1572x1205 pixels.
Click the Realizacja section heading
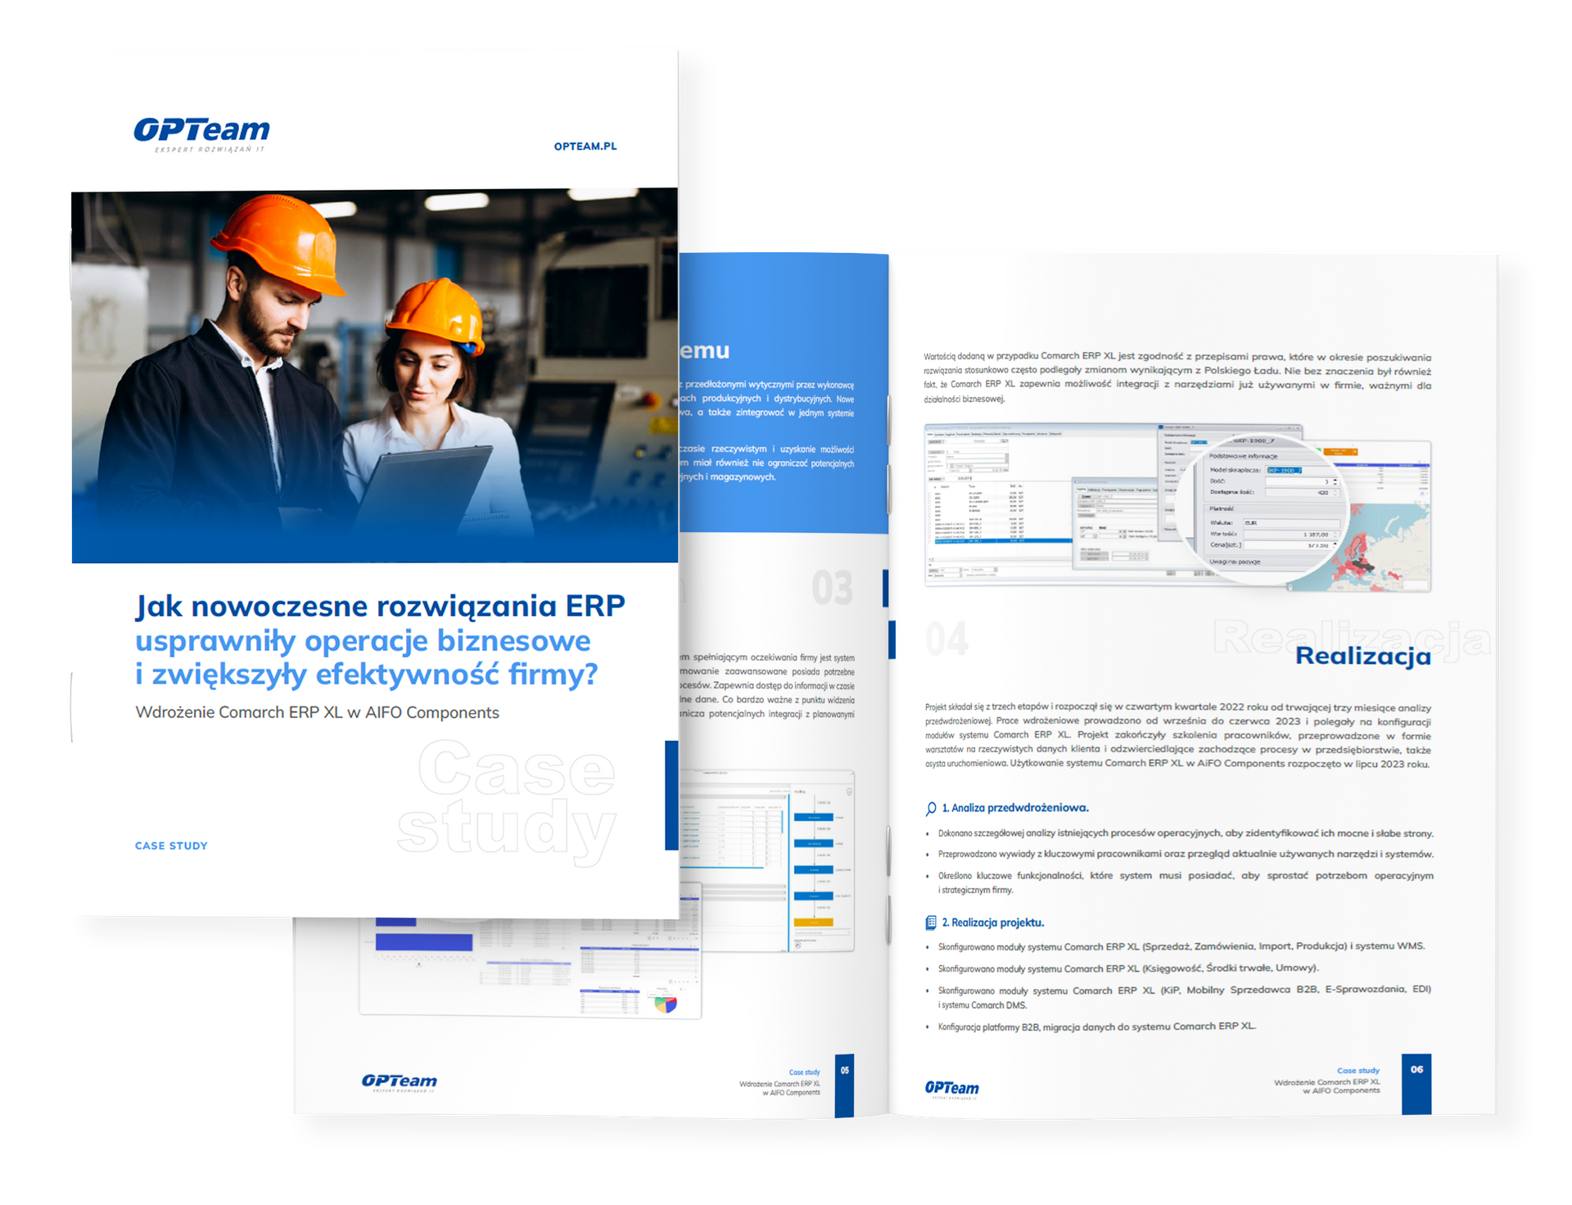coord(1362,656)
